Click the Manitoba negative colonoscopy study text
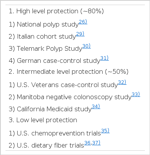The height and width of the screenshot is (155, 150). pyautogui.click(x=74, y=97)
